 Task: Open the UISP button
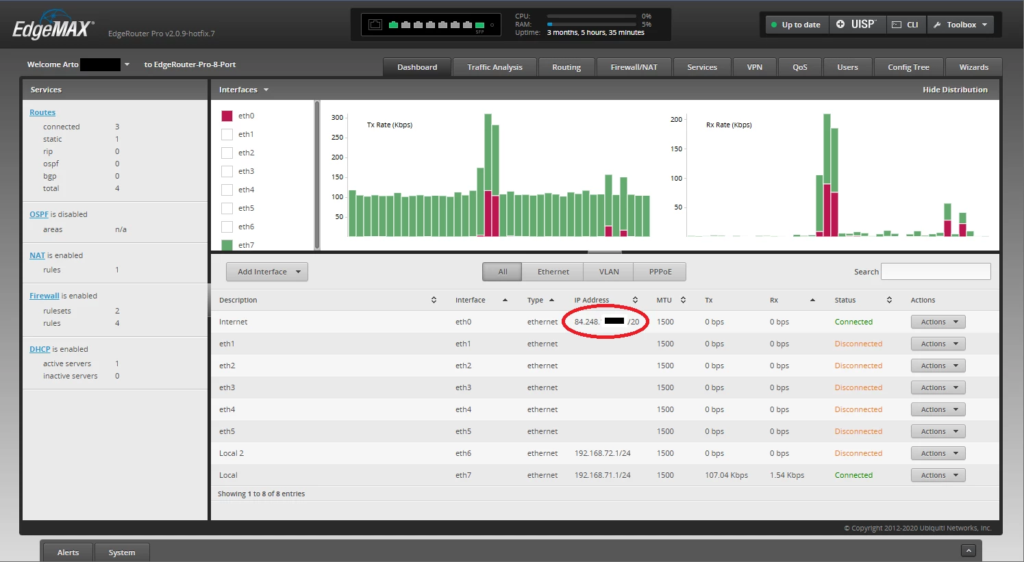coord(858,25)
